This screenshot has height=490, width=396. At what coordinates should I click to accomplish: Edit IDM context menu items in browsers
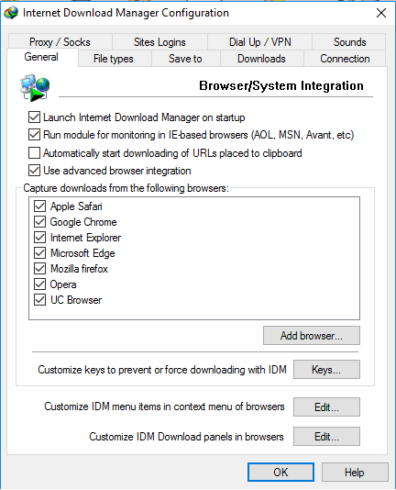(x=326, y=406)
